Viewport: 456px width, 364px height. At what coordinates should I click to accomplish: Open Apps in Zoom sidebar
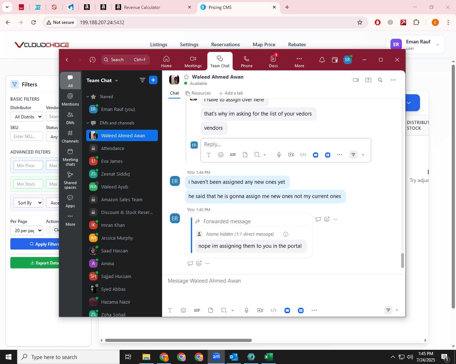(x=70, y=201)
